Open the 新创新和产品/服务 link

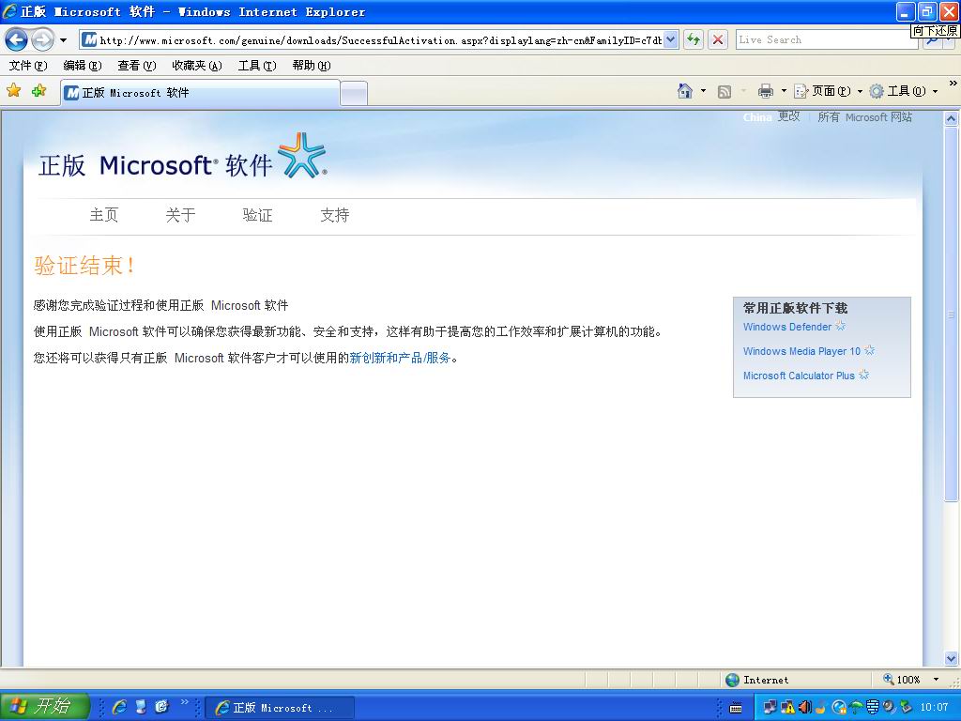coord(400,358)
